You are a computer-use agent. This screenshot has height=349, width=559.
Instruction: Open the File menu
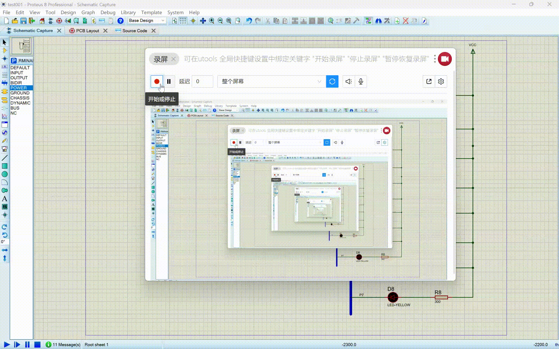[x=7, y=12]
